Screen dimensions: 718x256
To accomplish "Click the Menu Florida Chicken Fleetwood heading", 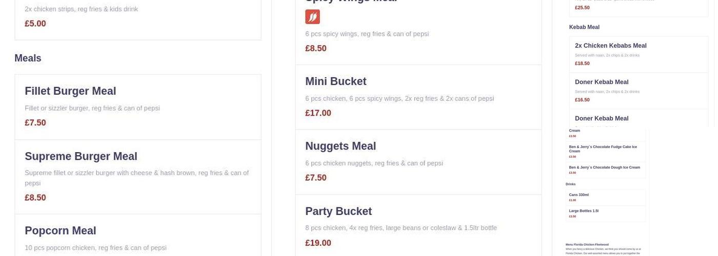I will click(587, 245).
